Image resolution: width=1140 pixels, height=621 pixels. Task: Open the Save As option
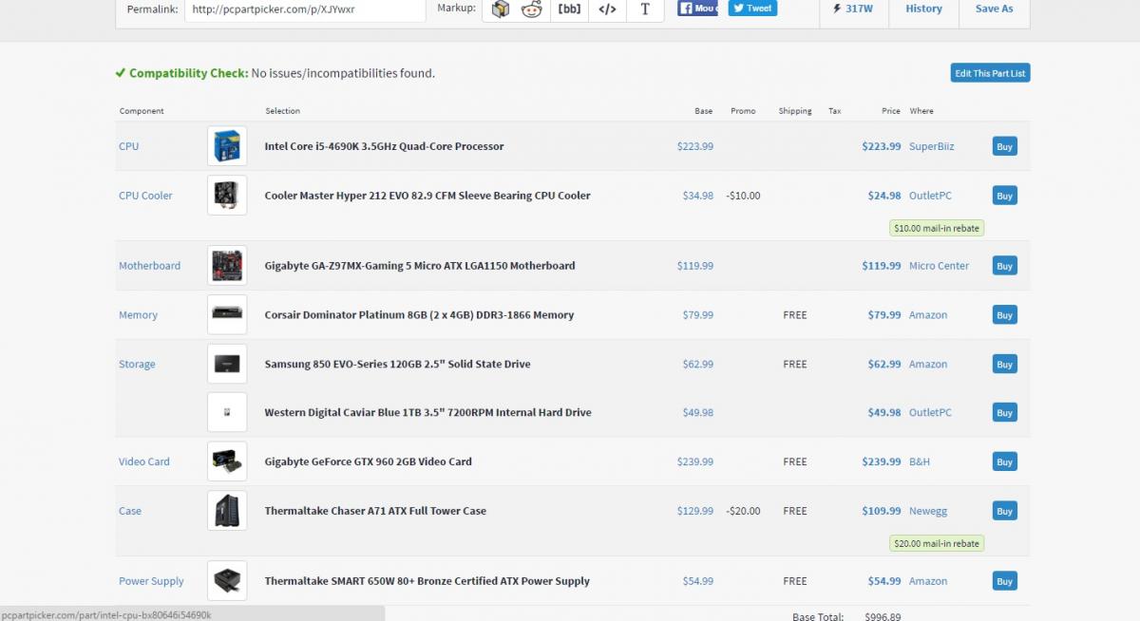tap(994, 9)
